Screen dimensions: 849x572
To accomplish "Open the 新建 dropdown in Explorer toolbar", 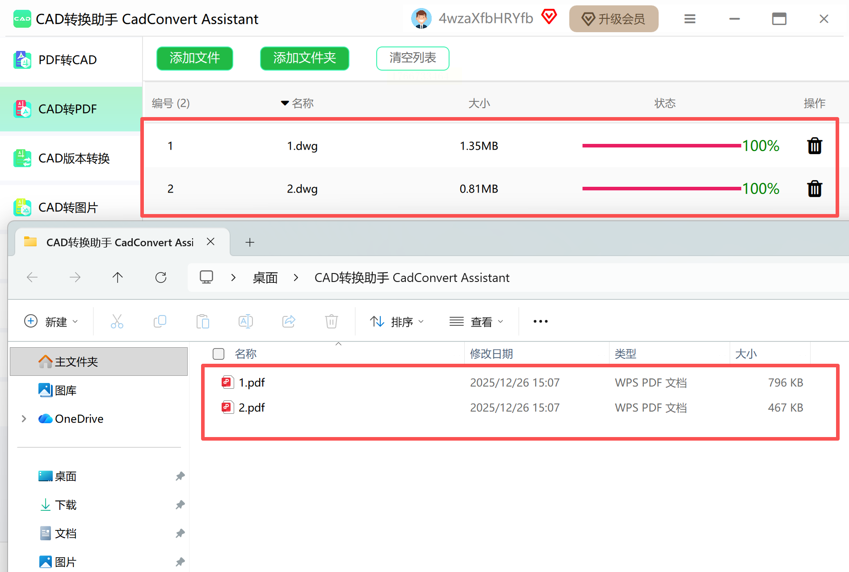I will [51, 321].
